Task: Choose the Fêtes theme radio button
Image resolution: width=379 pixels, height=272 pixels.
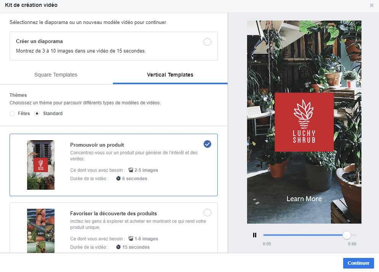Action: pos(12,114)
